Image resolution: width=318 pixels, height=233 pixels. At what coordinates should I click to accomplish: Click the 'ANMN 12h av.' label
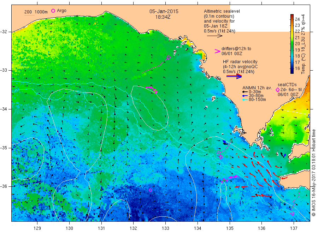(x=257, y=88)
